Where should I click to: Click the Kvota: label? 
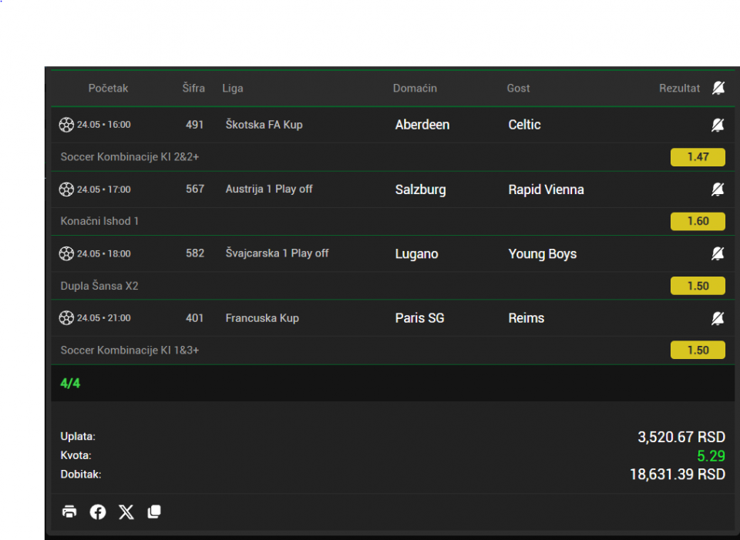[76, 455]
